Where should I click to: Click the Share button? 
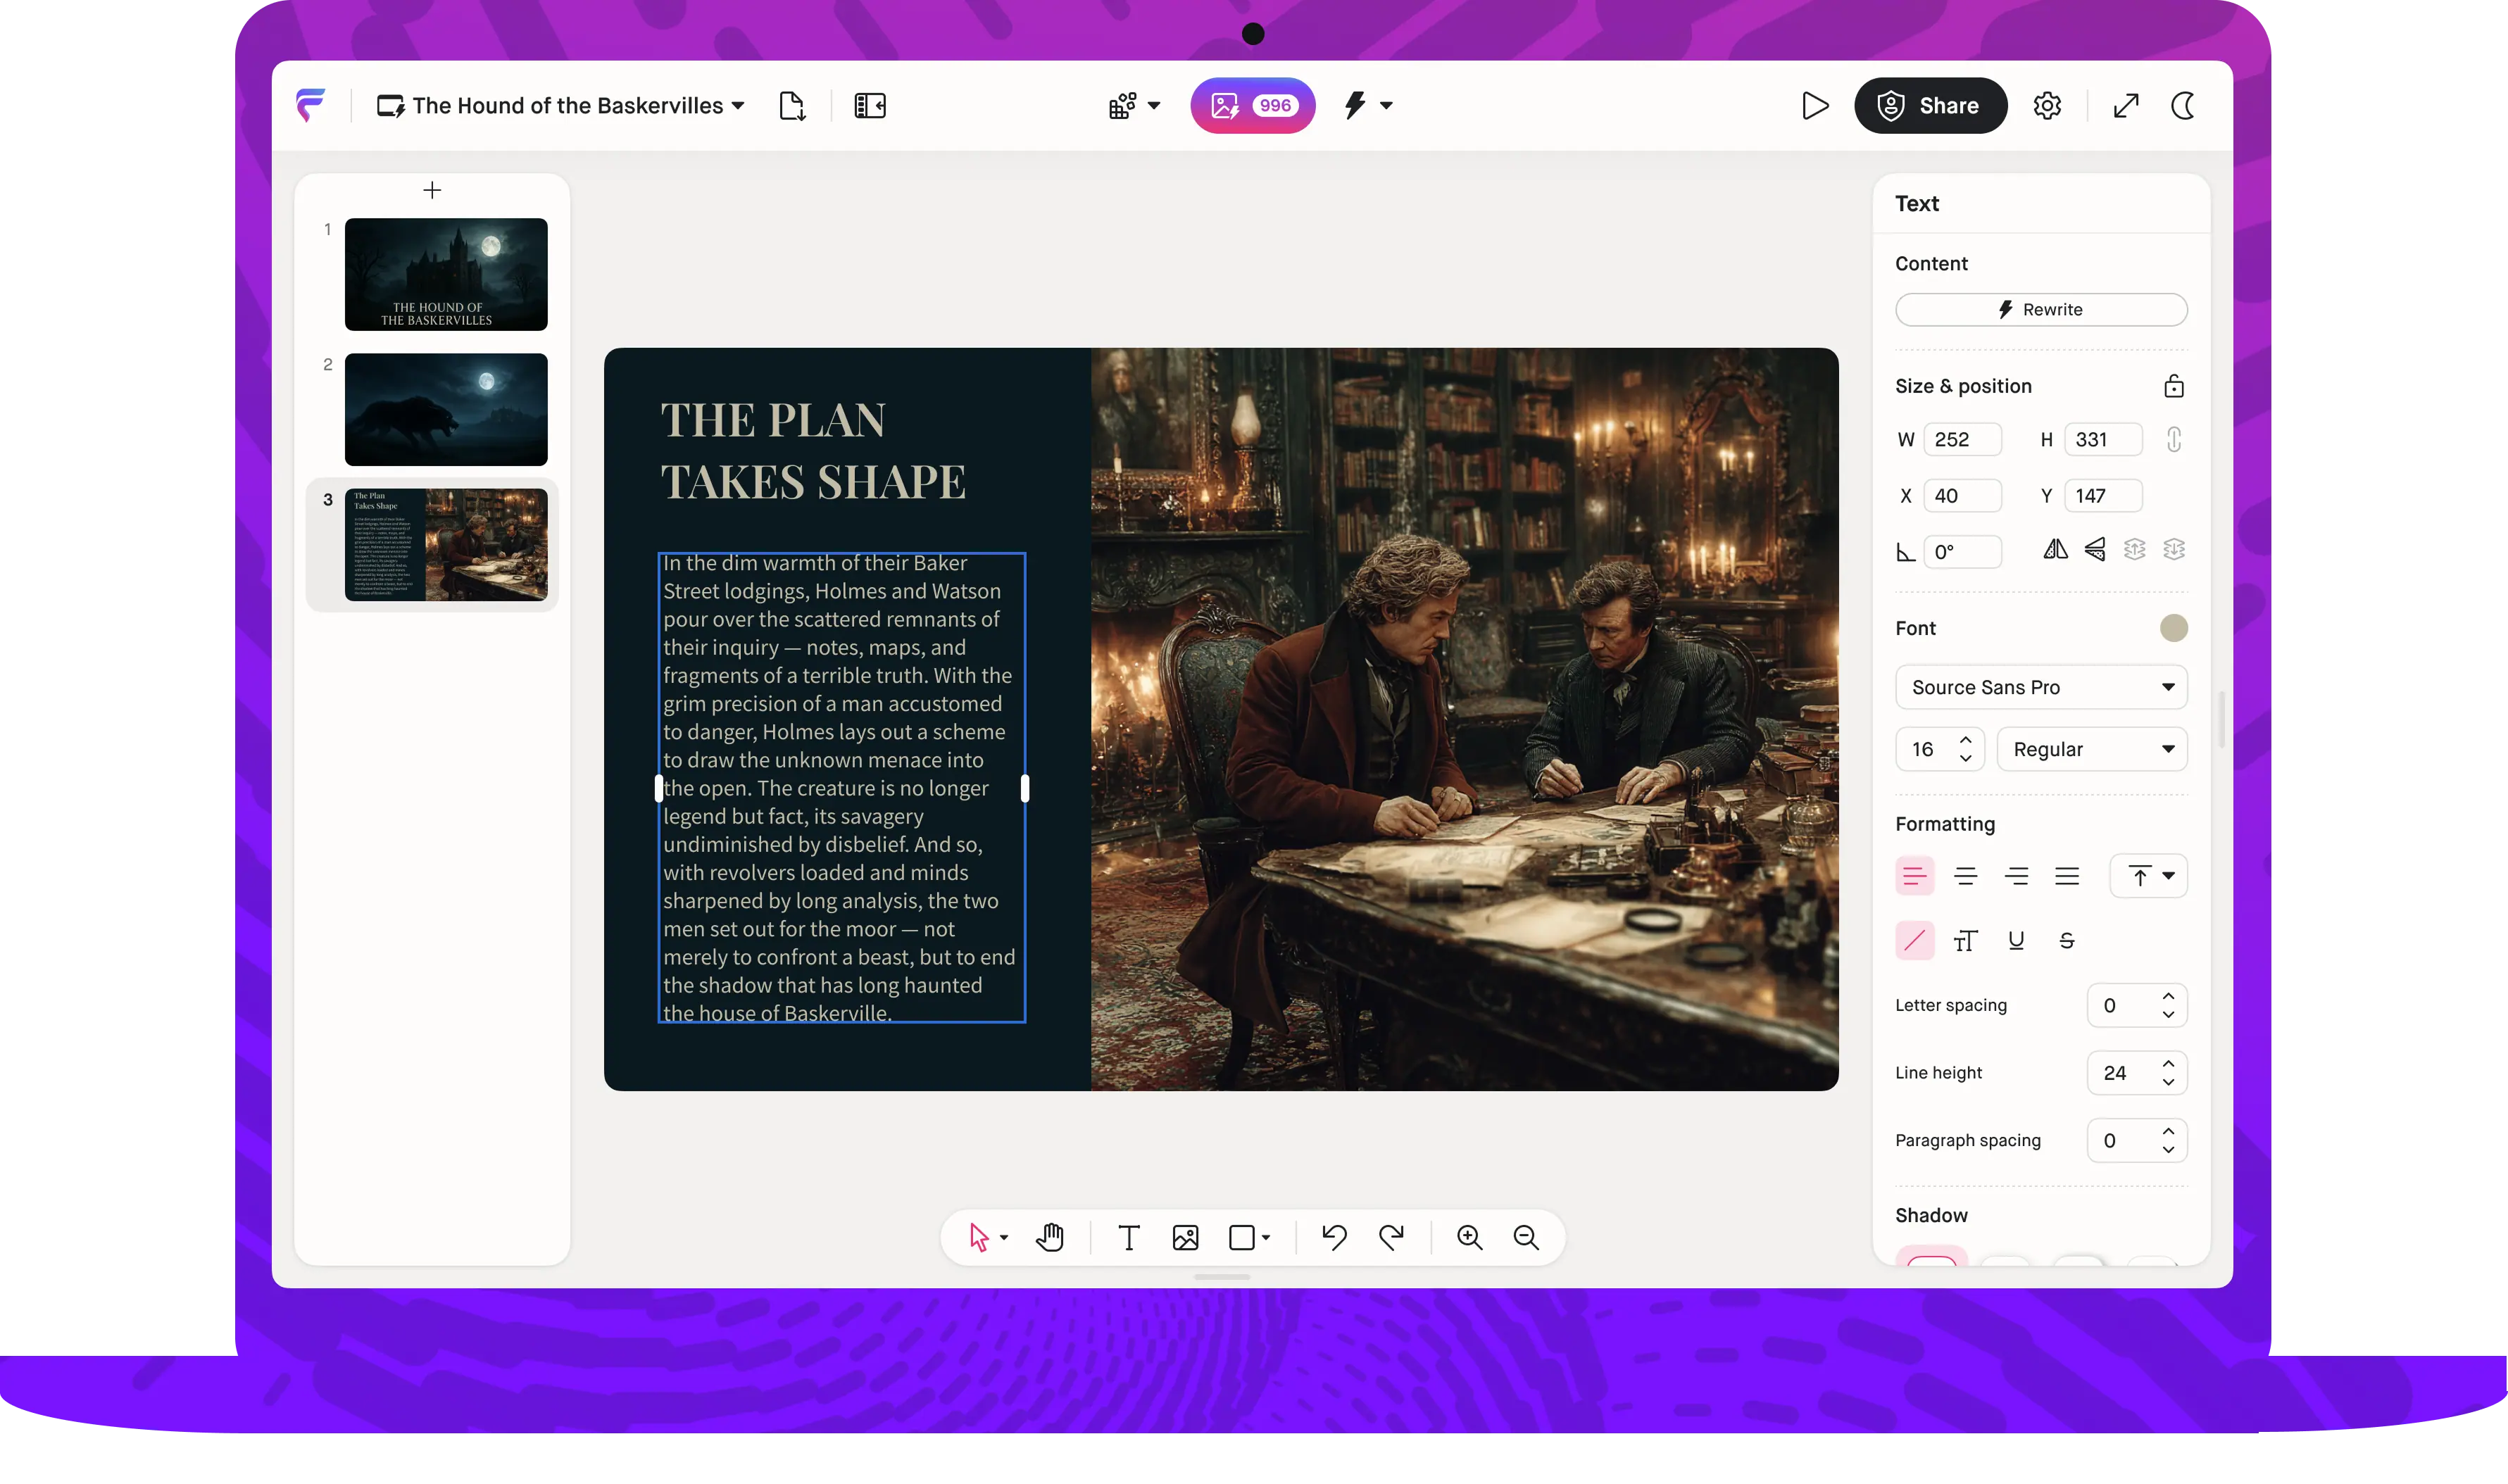pos(1929,106)
